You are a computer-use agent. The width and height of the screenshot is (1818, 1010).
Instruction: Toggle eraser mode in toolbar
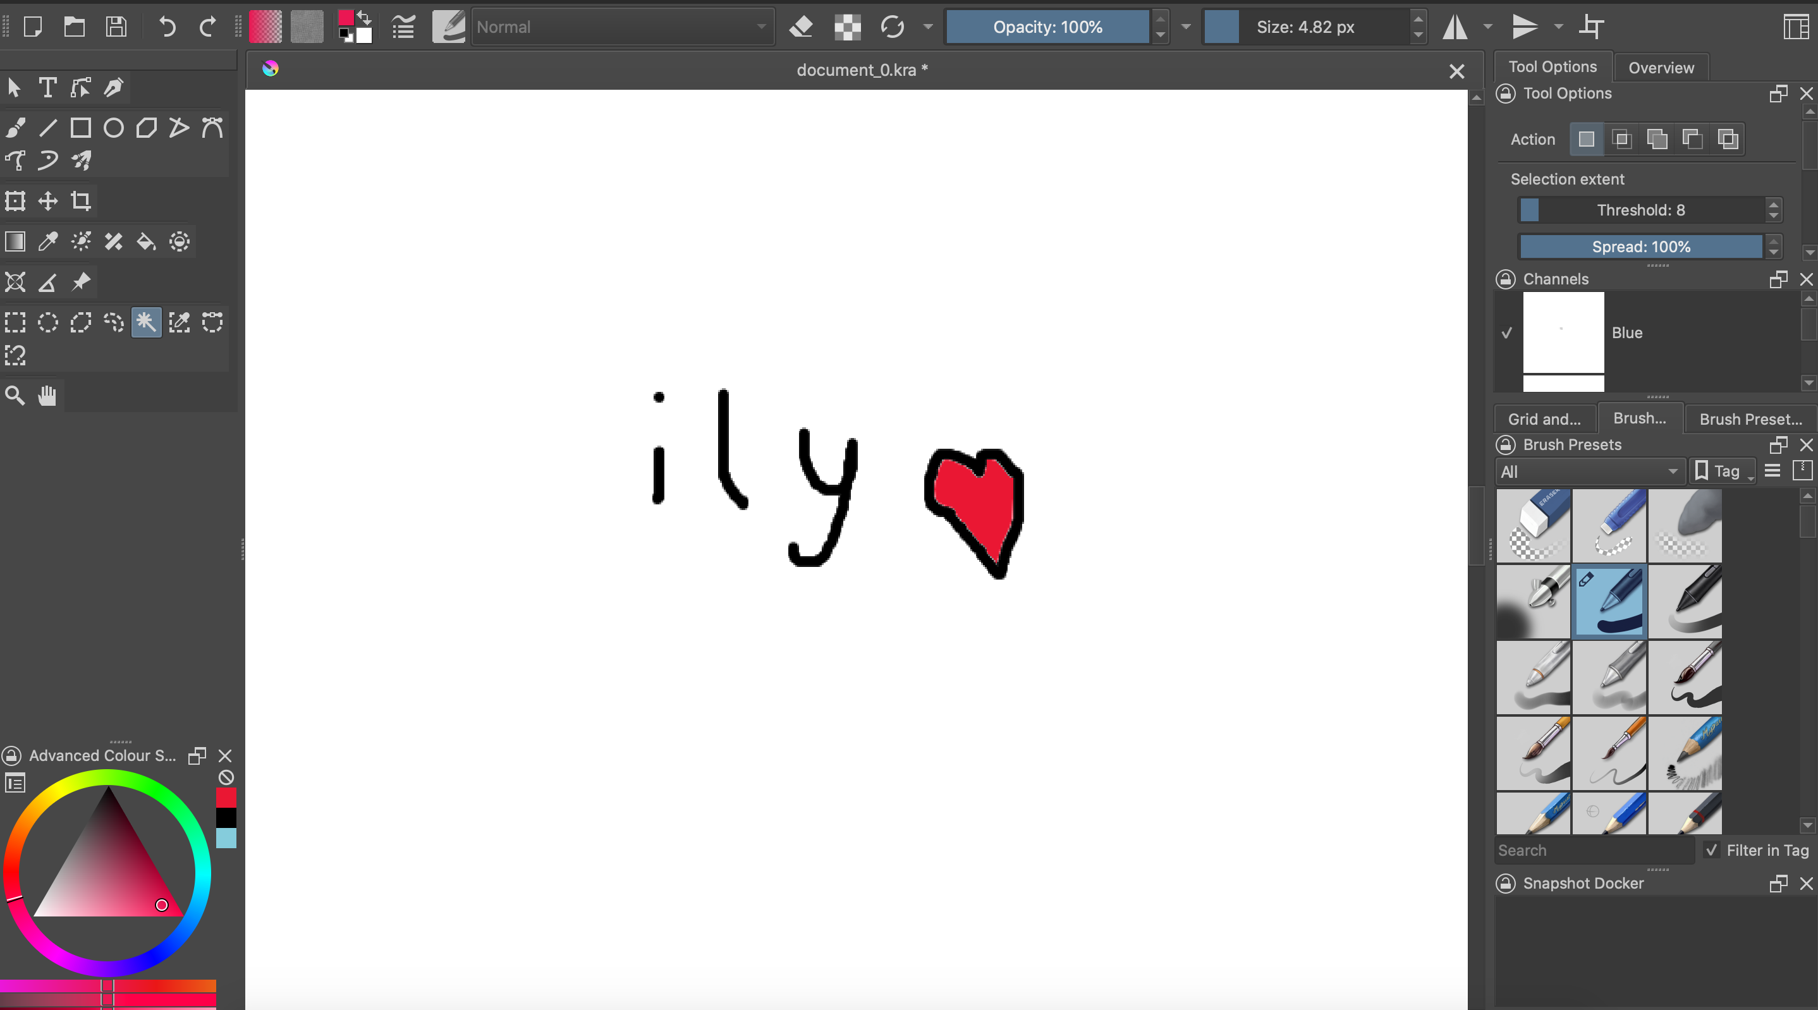801,28
